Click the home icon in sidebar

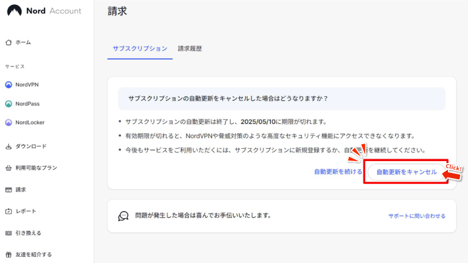pos(8,42)
